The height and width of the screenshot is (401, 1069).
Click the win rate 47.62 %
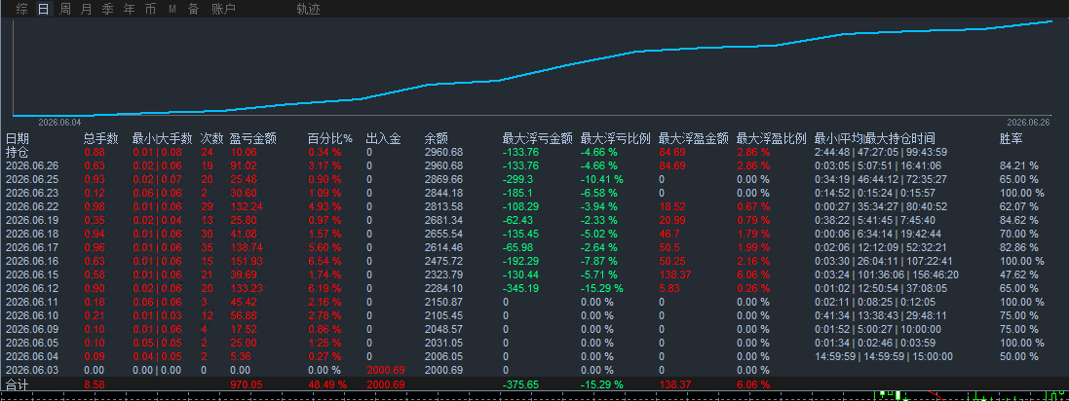[x=1019, y=274]
